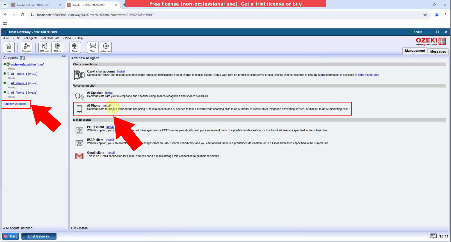Open the https://ozeki.chat link
The height and width of the screenshot is (242, 451).
click(368, 75)
